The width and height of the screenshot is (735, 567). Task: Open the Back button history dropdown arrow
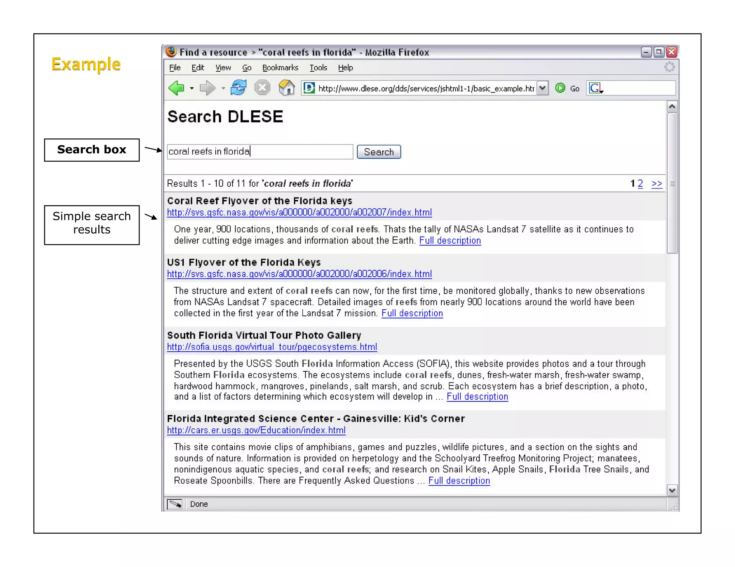(192, 89)
